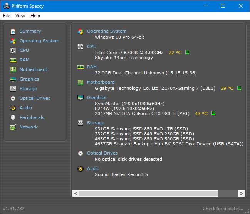The image size is (250, 214).
Task: Click the horizontal scrollbar right arrow
Action: pyautogui.click(x=241, y=193)
